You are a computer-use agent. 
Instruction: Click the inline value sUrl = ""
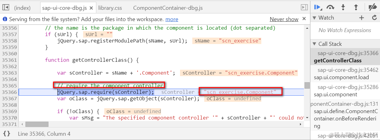(98, 35)
